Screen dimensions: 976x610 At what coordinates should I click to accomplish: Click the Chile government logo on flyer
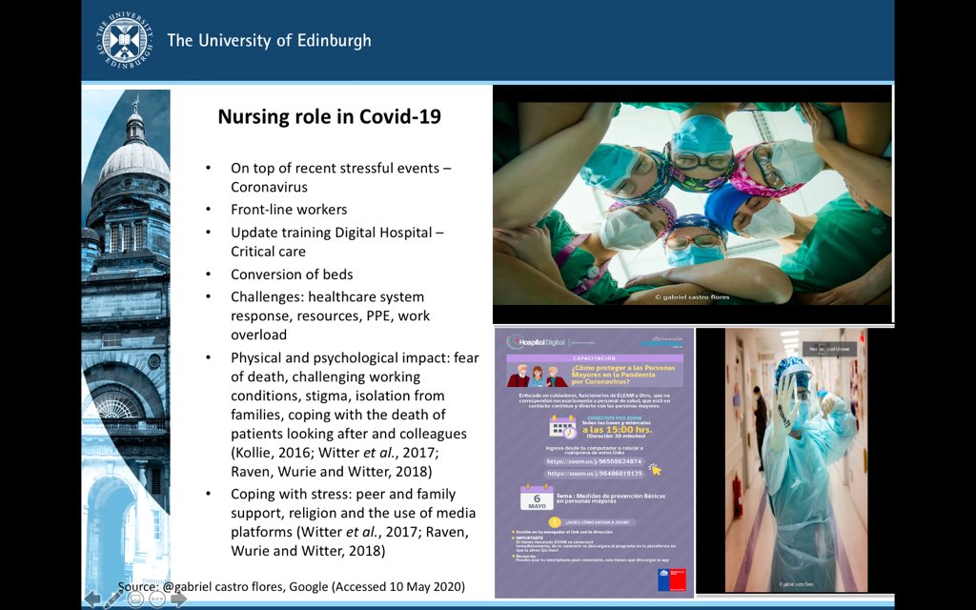[x=672, y=580]
